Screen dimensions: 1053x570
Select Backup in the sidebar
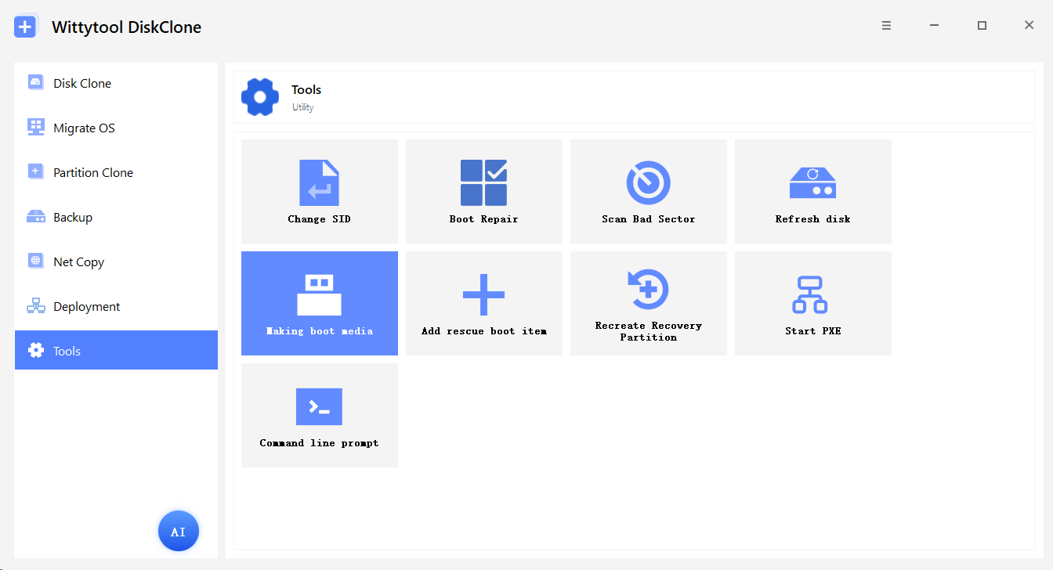point(116,217)
